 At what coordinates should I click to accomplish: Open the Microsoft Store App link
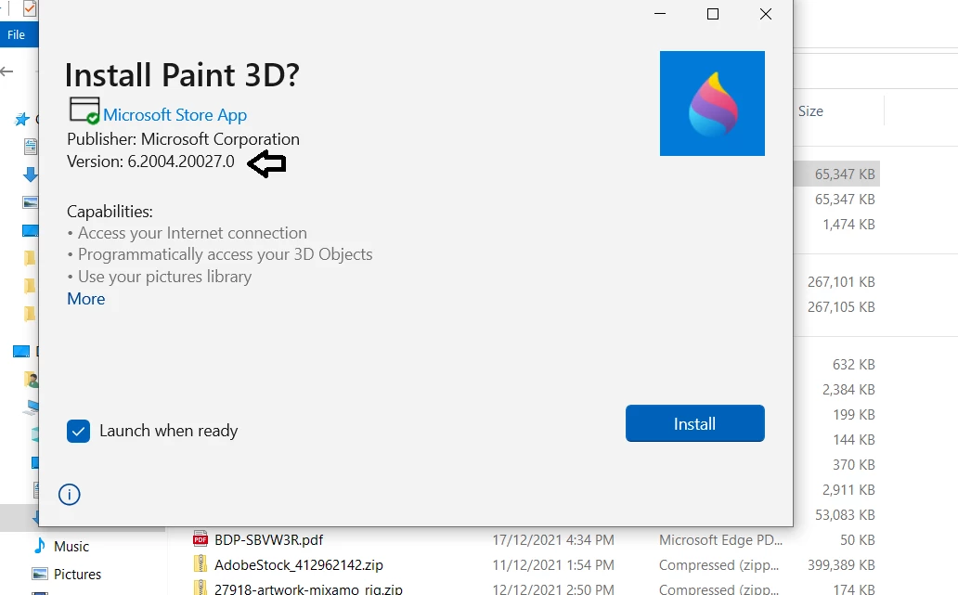pos(175,115)
